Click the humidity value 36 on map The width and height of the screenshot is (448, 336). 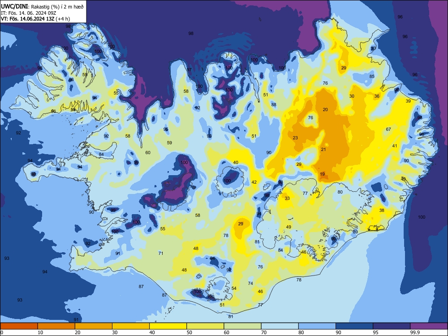point(377,96)
